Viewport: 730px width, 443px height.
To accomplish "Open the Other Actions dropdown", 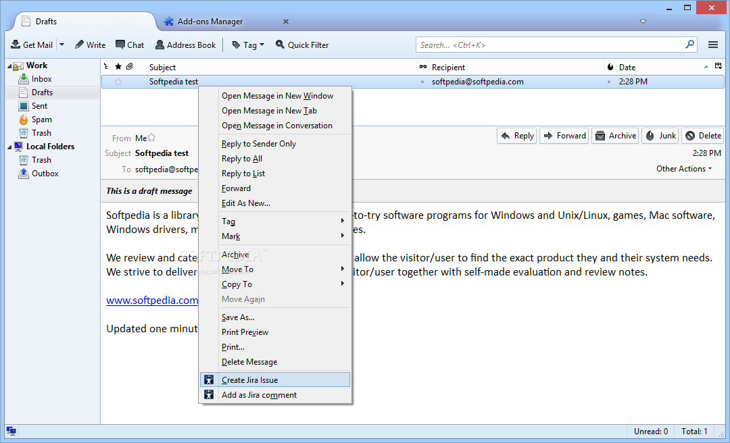I will pyautogui.click(x=684, y=169).
